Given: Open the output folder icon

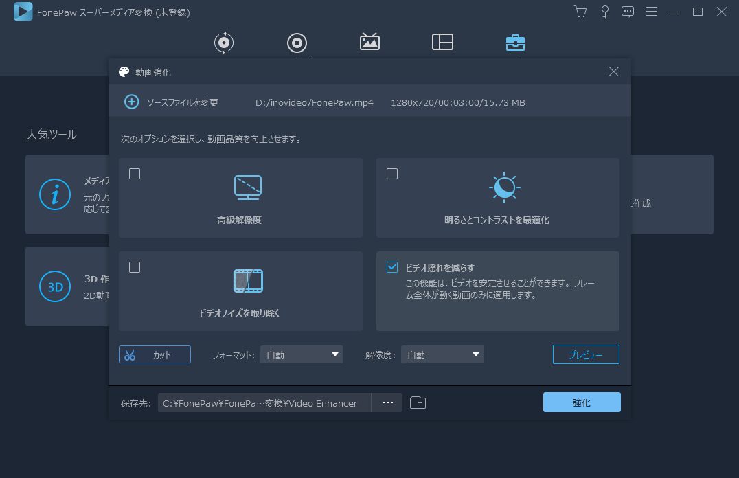Looking at the screenshot, I should (x=418, y=402).
